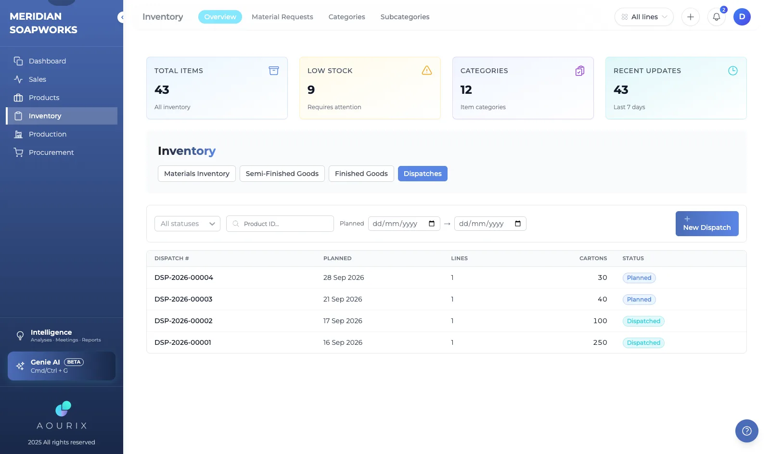Open calendar picker for end date
The height and width of the screenshot is (454, 770).
(x=518, y=224)
